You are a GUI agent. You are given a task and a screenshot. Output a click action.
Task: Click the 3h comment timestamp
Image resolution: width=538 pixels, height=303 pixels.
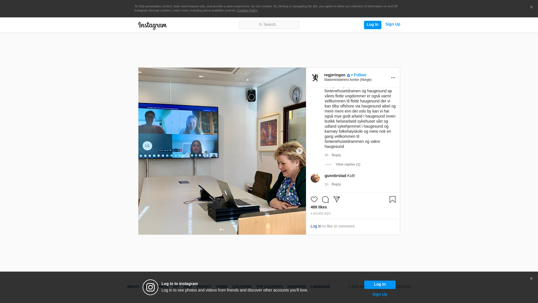326,155
